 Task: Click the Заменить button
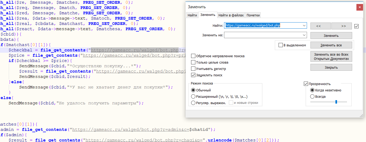pos(331,35)
